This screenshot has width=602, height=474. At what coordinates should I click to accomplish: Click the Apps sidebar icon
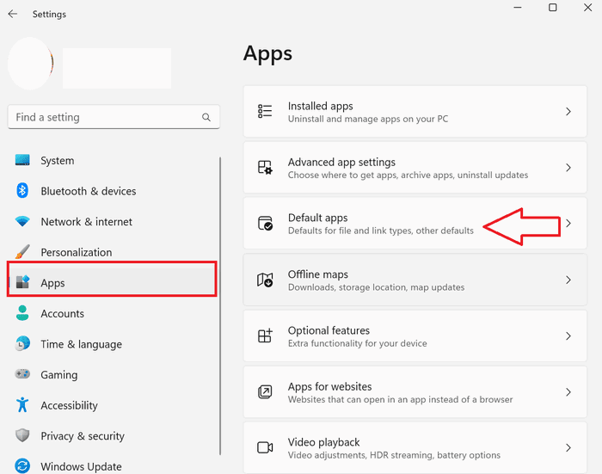[x=22, y=282]
